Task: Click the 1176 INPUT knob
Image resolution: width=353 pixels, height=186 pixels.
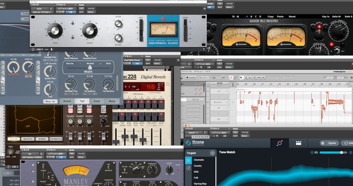Action: click(55, 30)
